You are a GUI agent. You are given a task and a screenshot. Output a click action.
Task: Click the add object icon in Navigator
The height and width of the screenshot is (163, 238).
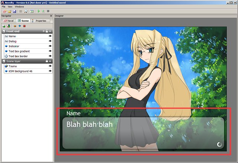pyautogui.click(x=4, y=26)
